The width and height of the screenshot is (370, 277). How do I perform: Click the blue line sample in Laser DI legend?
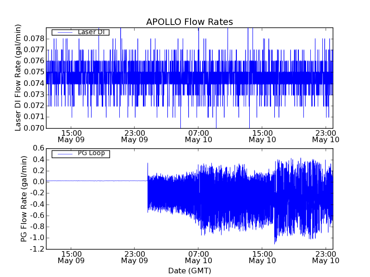pos(64,32)
